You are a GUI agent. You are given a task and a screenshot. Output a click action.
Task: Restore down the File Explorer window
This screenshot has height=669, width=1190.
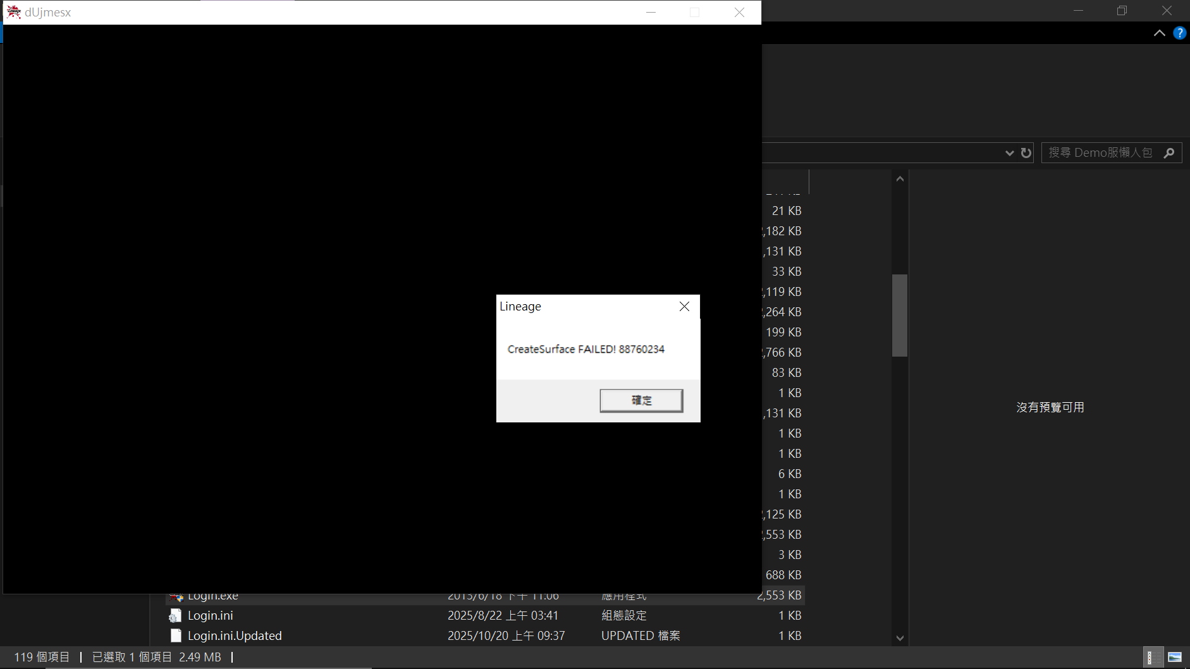click(1122, 11)
